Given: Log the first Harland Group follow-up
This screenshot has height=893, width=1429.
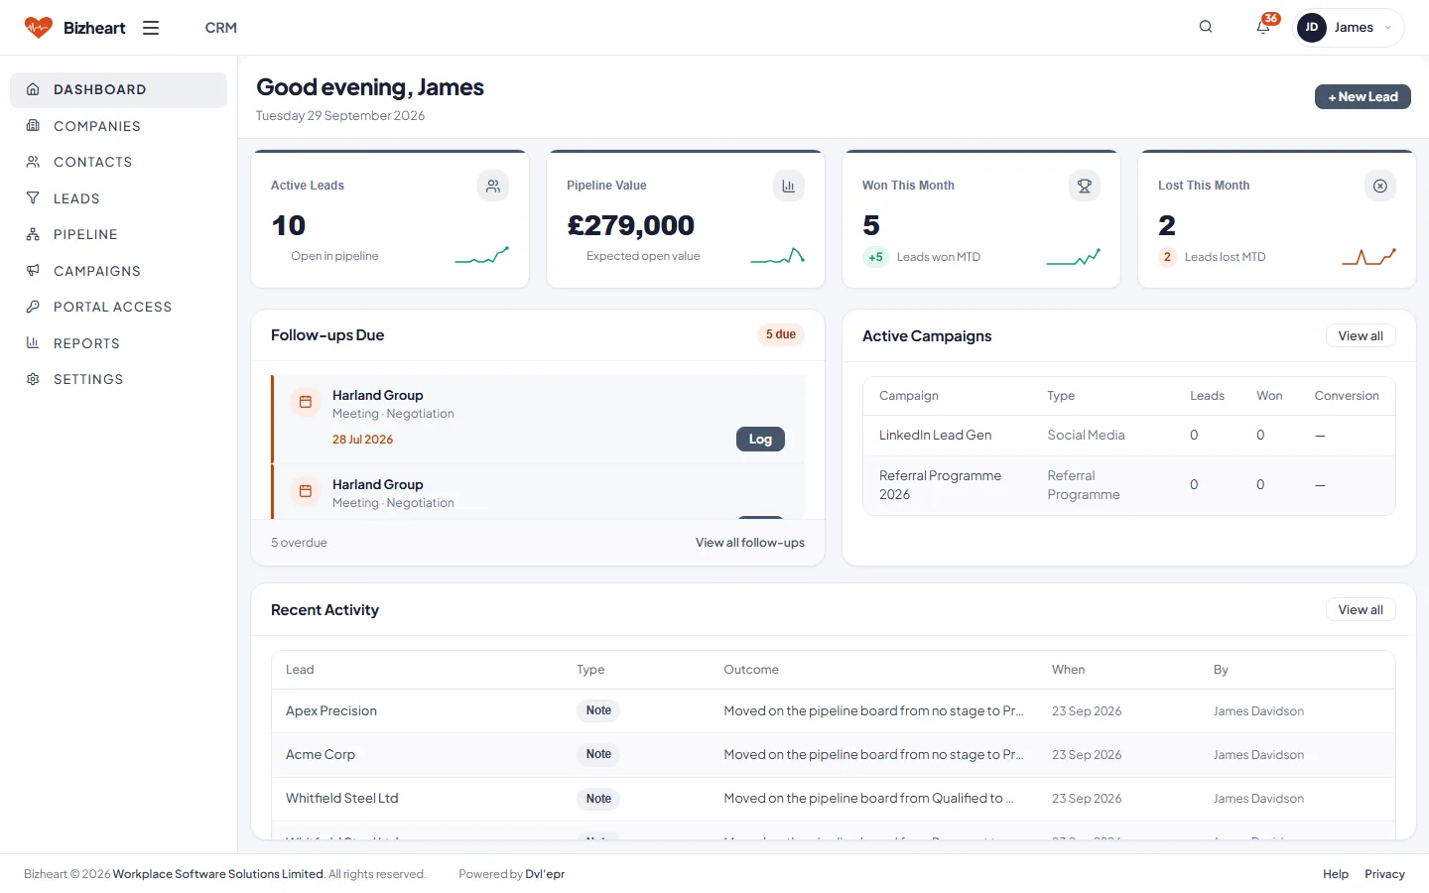Looking at the screenshot, I should click(x=760, y=440).
